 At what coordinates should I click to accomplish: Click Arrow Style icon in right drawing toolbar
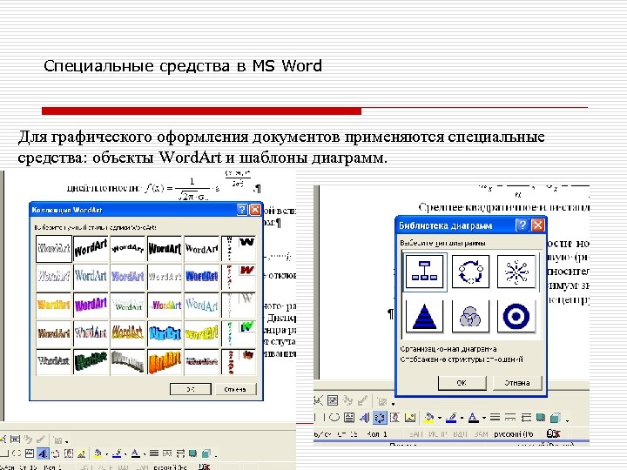[526, 418]
